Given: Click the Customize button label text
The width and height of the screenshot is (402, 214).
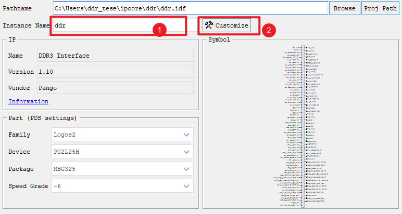Looking at the screenshot, I should (232, 25).
